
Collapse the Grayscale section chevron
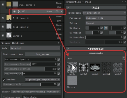68,49
